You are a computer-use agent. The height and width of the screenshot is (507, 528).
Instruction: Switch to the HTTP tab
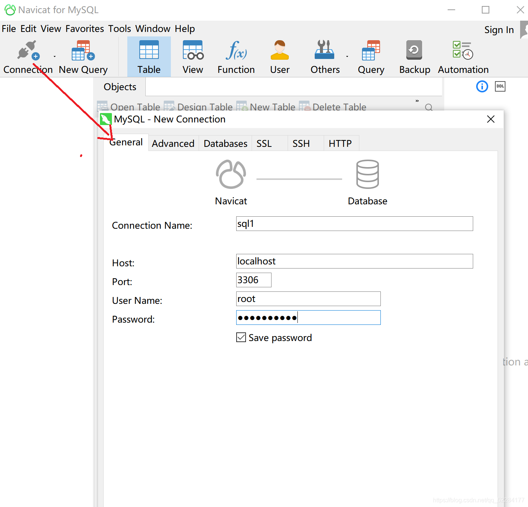(341, 143)
